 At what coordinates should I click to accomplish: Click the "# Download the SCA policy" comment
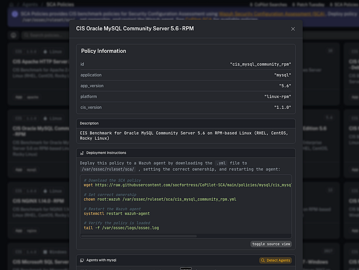[x=112, y=180]
